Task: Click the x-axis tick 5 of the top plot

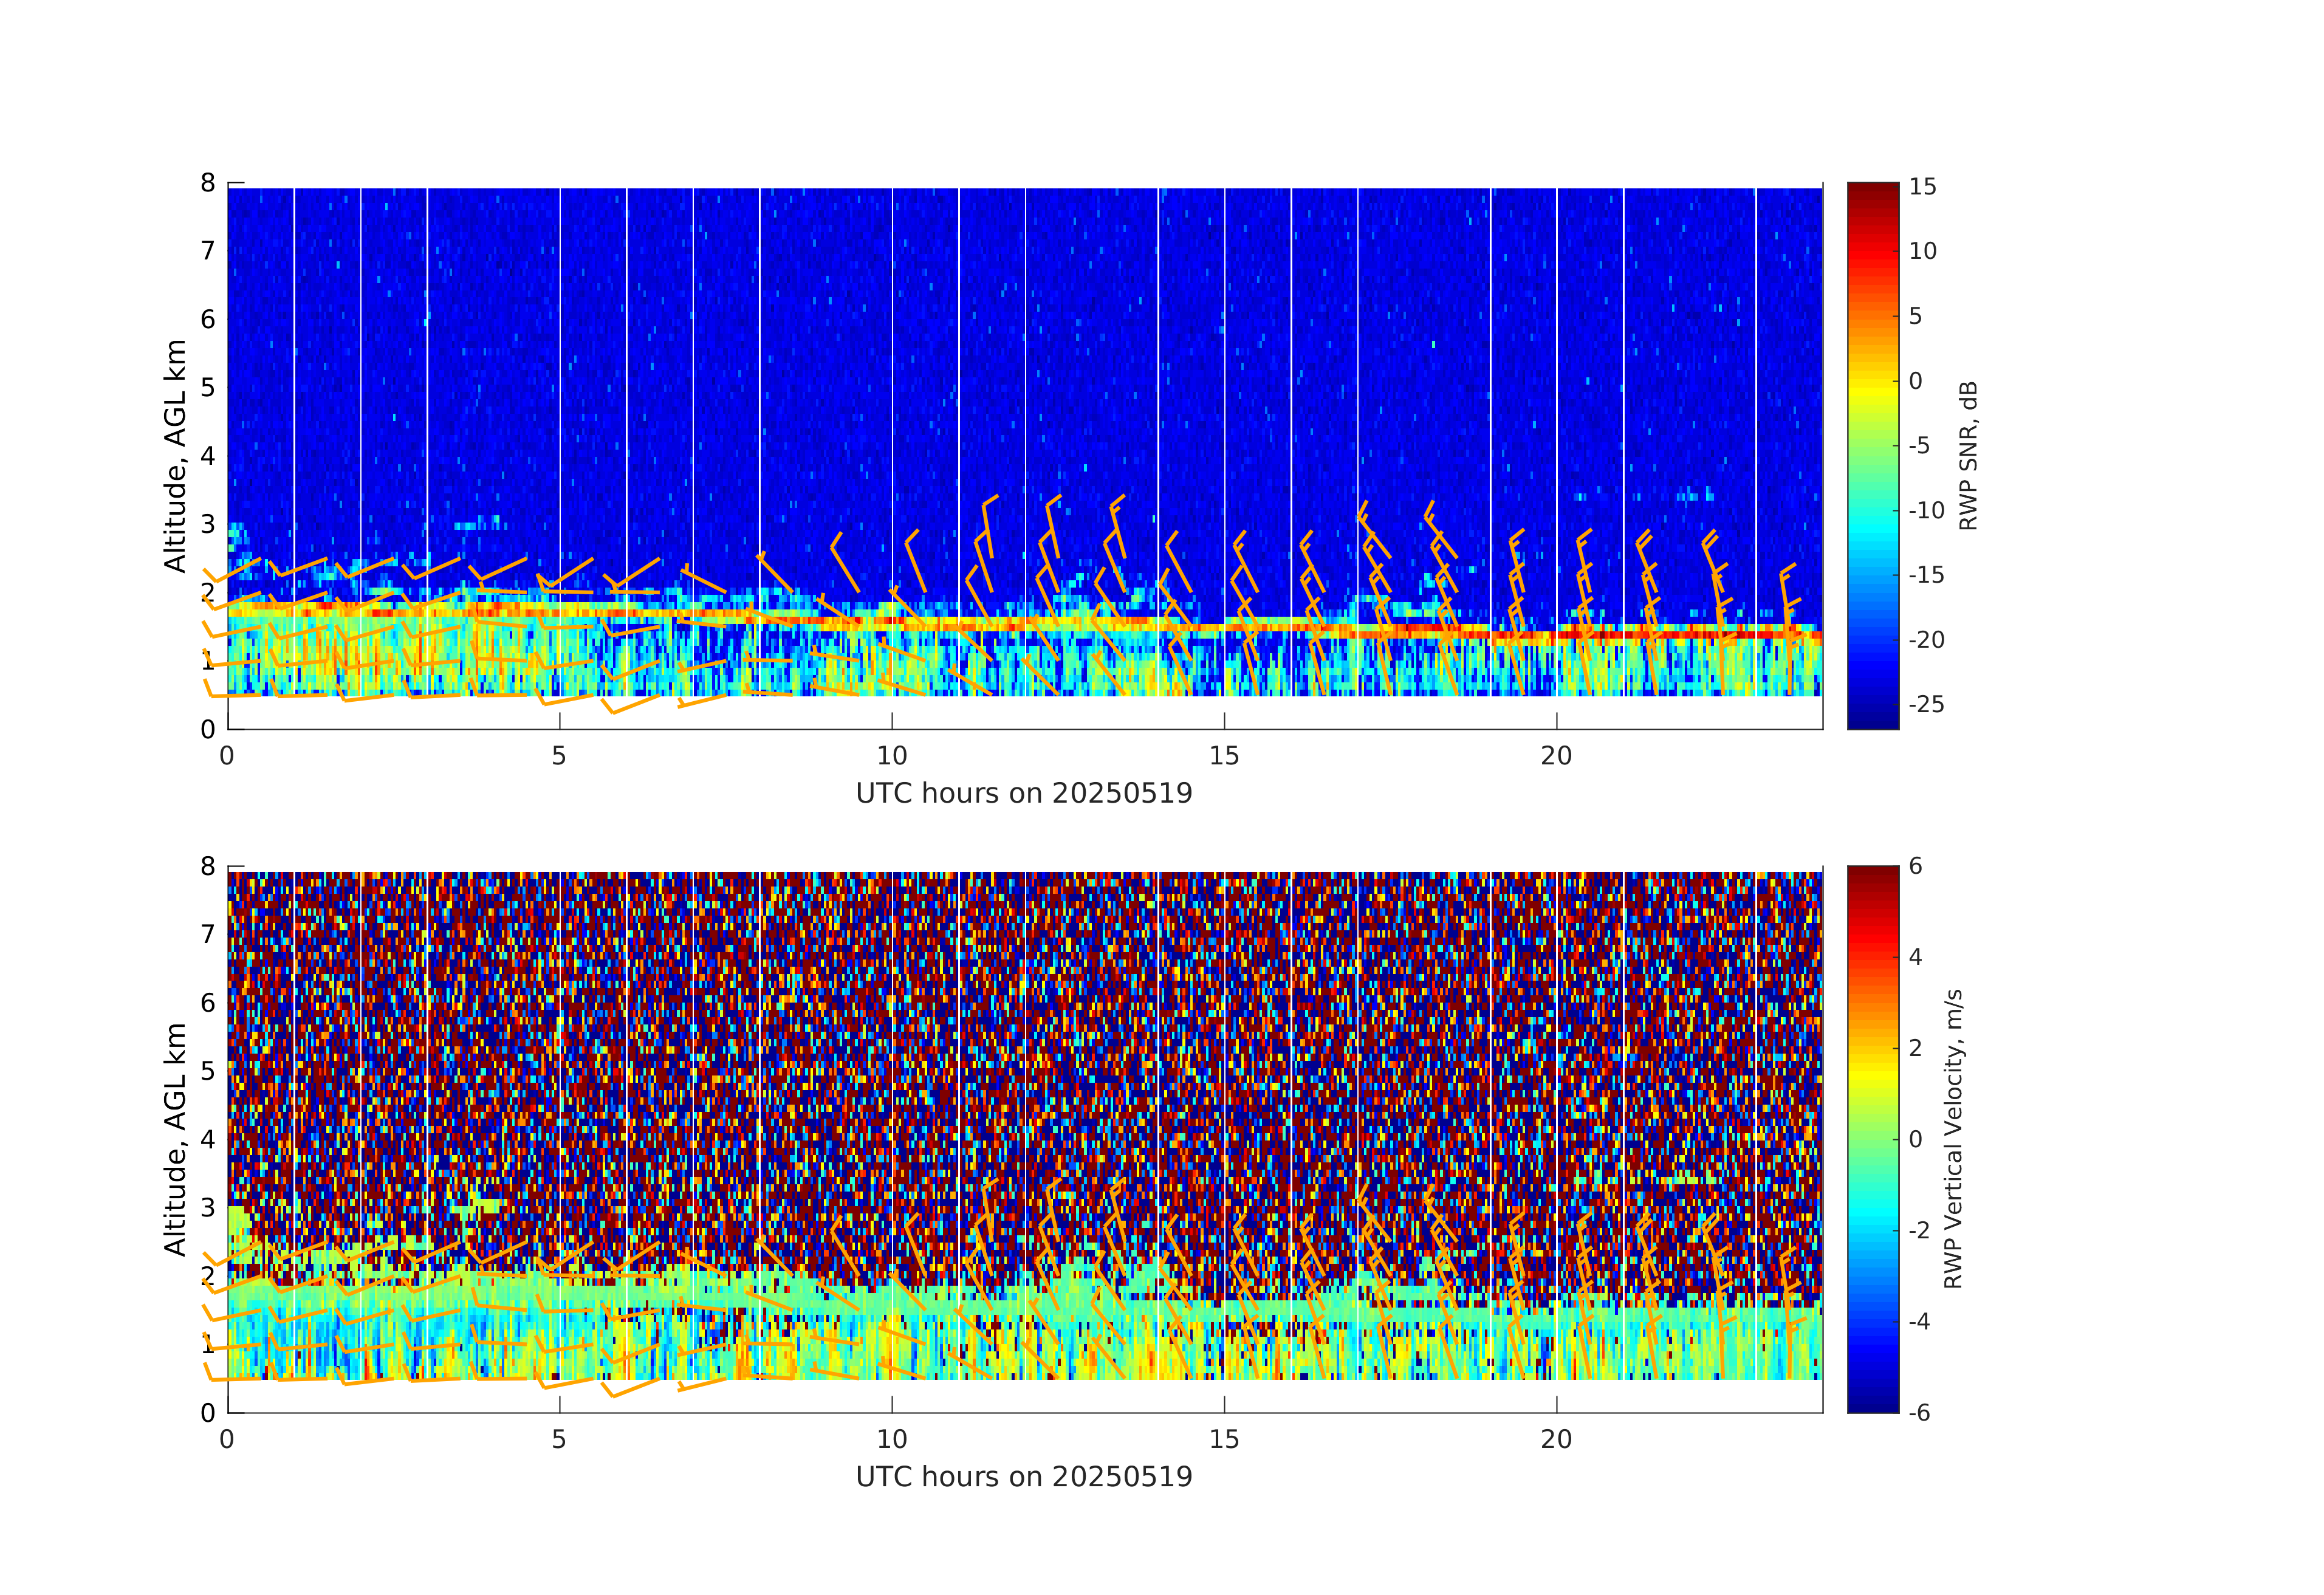Action: (x=559, y=756)
